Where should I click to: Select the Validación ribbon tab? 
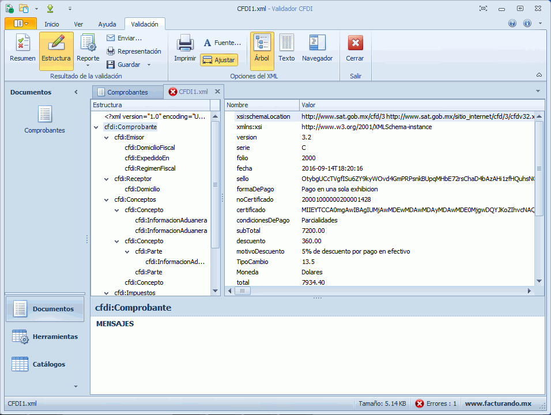[145, 24]
